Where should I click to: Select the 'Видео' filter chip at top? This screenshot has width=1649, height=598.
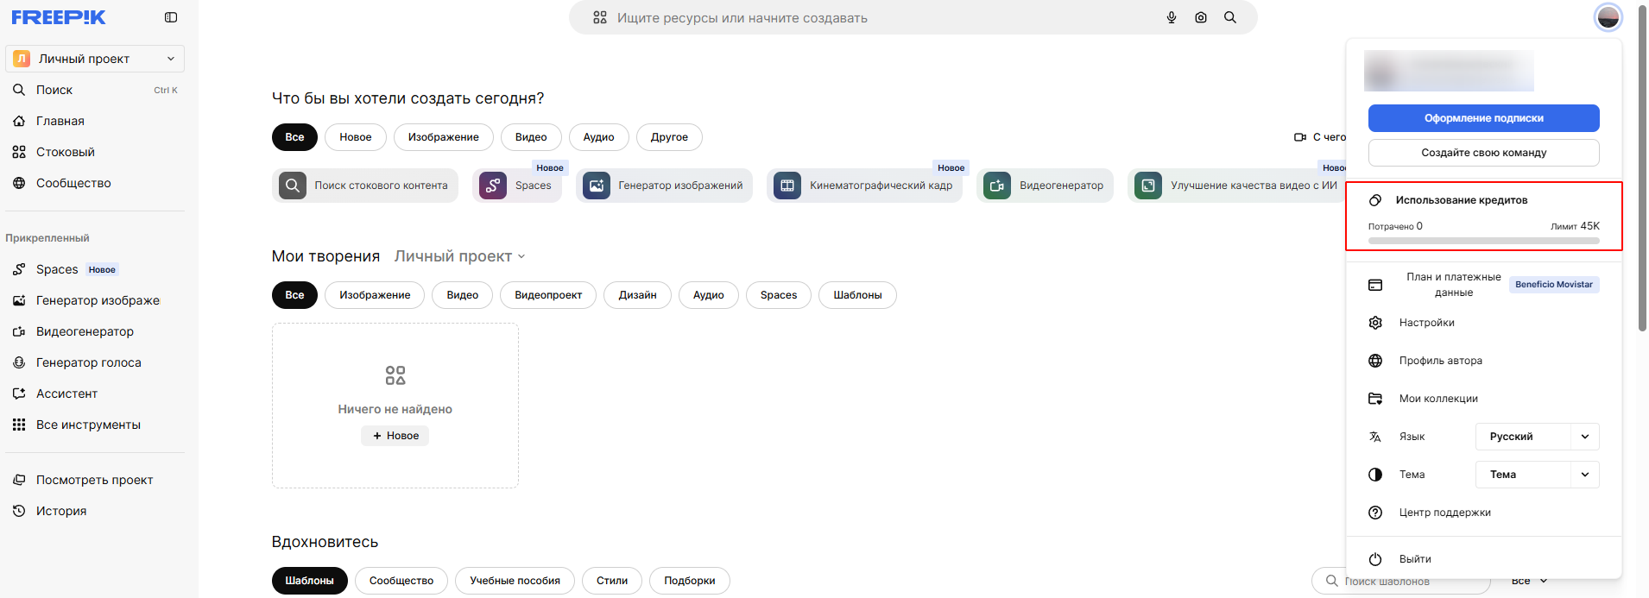[x=531, y=137]
